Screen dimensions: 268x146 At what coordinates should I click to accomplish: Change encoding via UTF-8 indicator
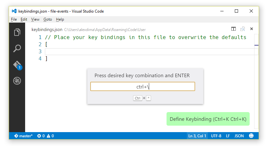[x=216, y=136]
